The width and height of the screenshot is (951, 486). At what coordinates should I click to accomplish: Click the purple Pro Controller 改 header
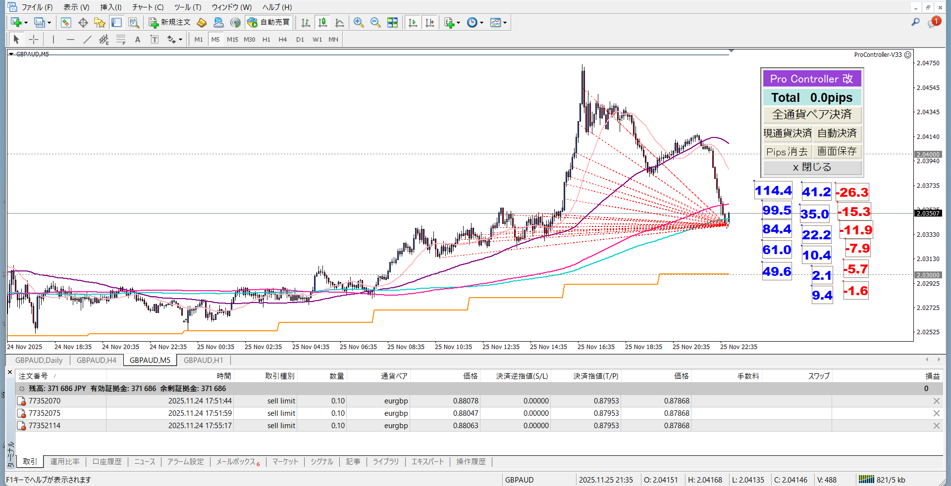pos(812,79)
